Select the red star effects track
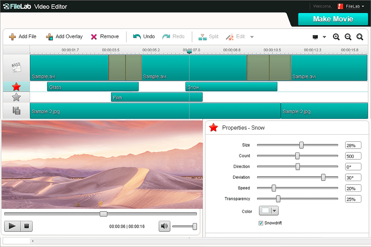The width and height of the screenshot is (371, 247). (16, 87)
